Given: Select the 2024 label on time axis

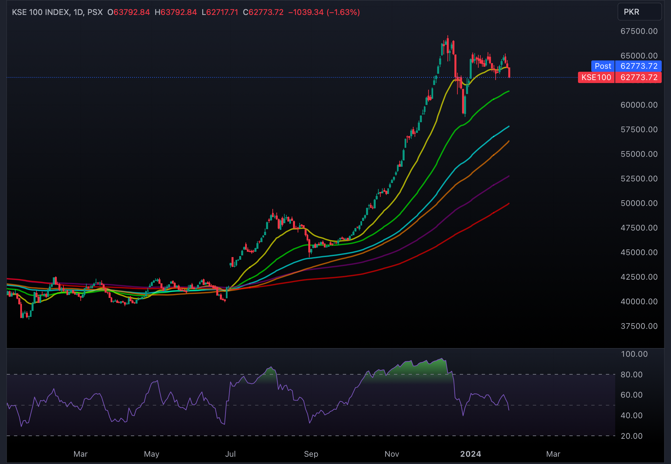Looking at the screenshot, I should pyautogui.click(x=470, y=454).
